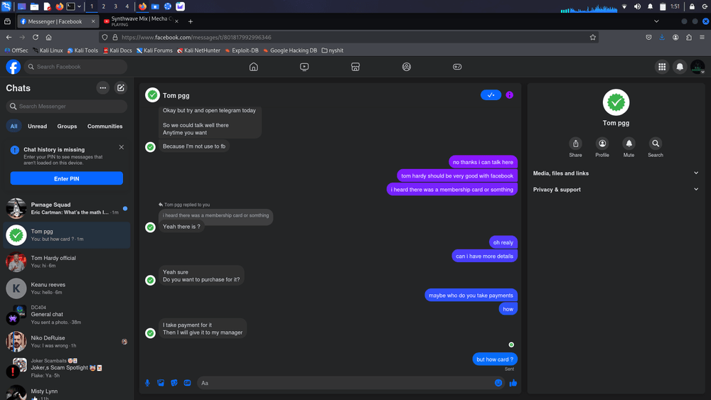711x400 pixels.
Task: Select the Unread chats filter
Action: coord(37,126)
